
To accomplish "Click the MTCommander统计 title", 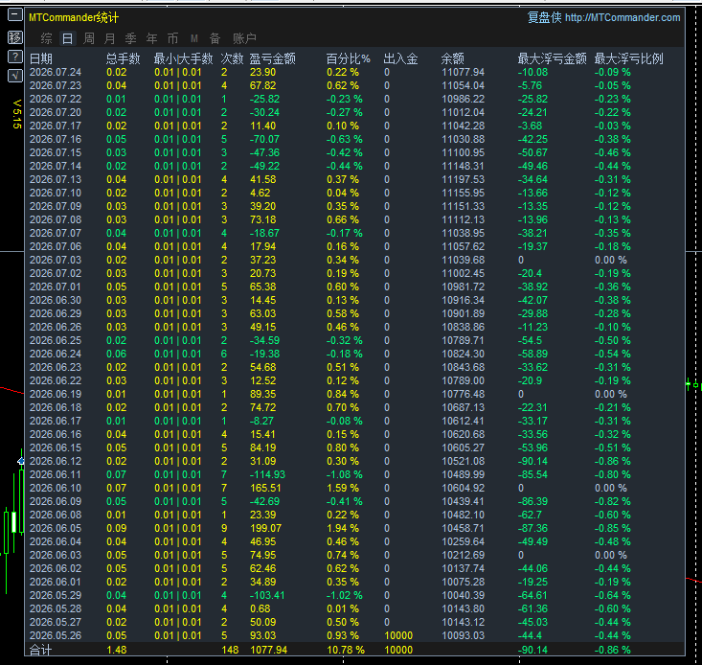I will click(74, 17).
